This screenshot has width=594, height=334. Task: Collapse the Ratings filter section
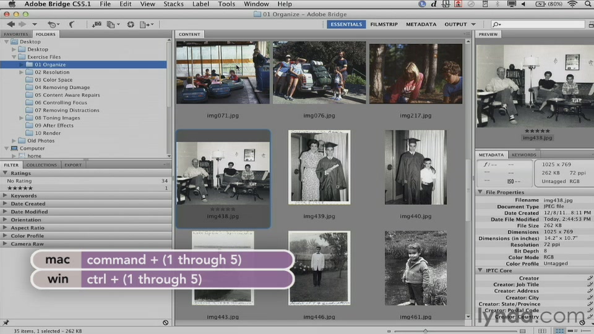pyautogui.click(x=6, y=173)
